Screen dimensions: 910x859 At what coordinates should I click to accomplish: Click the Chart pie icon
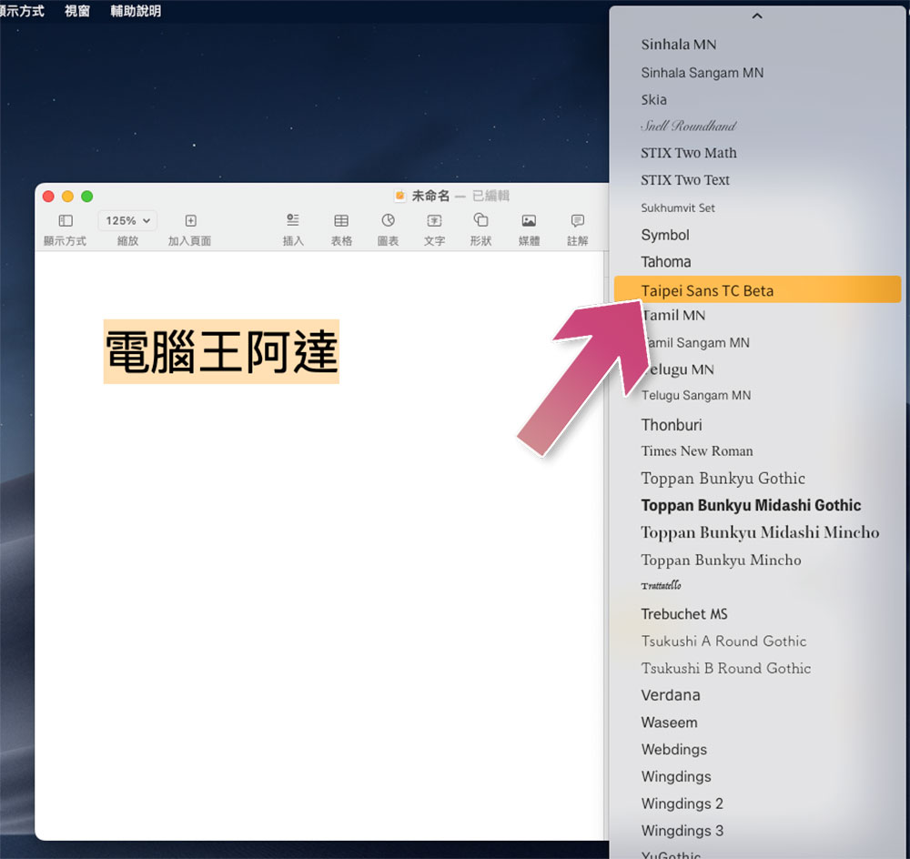[388, 220]
